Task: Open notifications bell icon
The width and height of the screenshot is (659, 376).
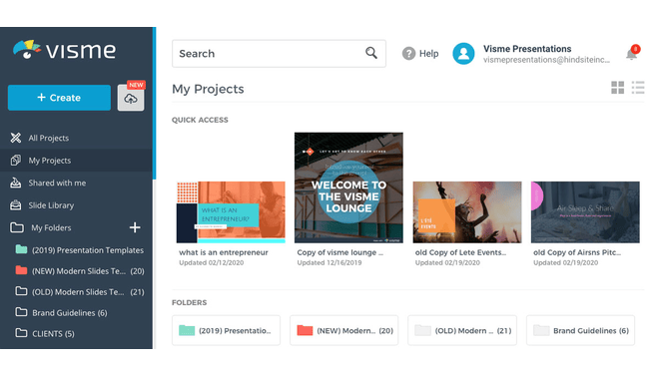Action: (x=632, y=53)
